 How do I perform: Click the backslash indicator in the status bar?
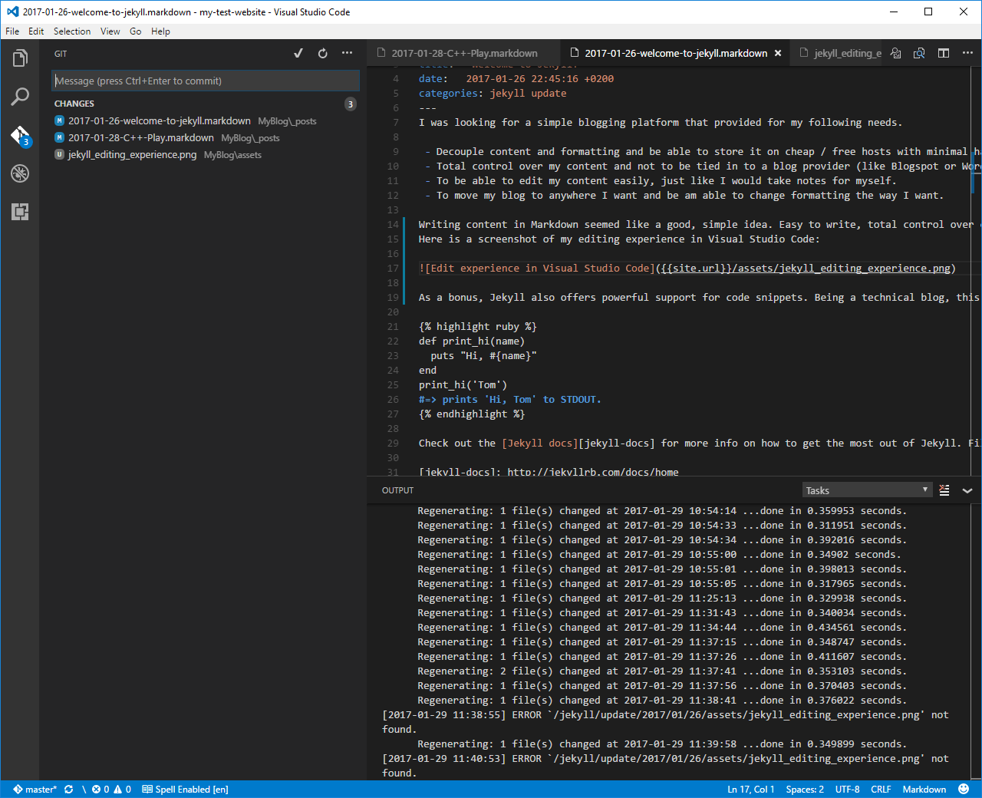click(x=84, y=789)
